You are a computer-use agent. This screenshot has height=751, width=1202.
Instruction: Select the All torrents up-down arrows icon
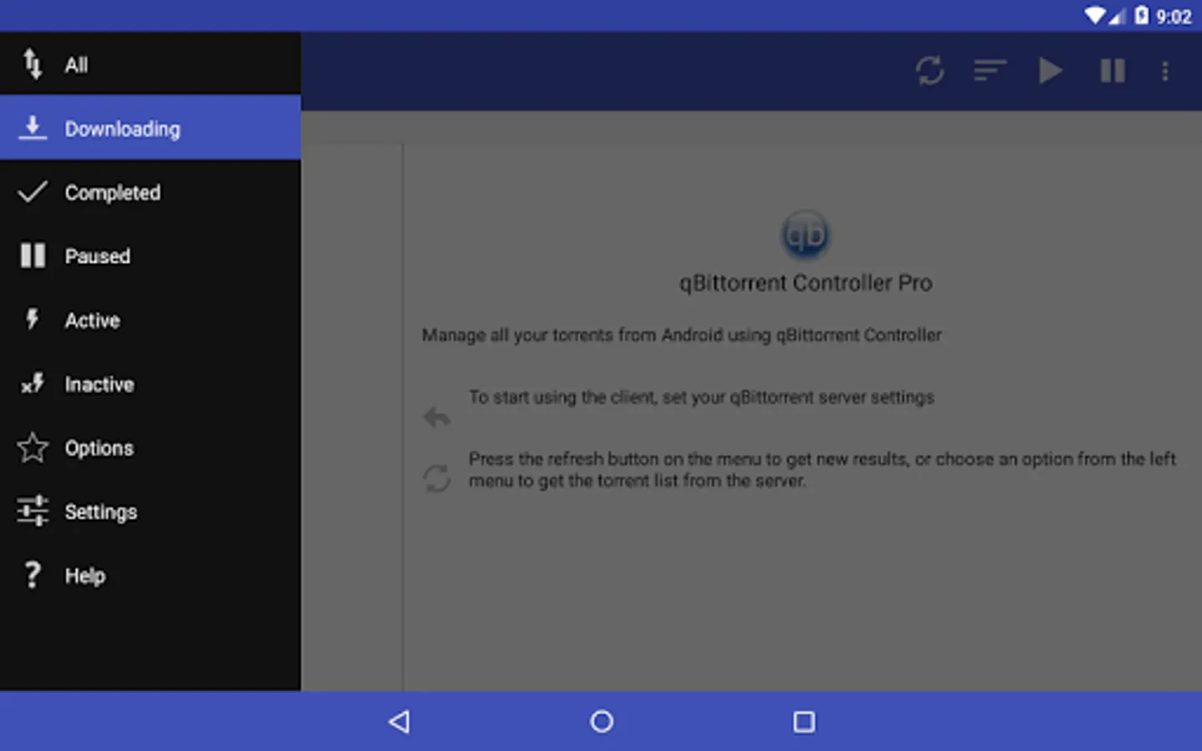(33, 64)
